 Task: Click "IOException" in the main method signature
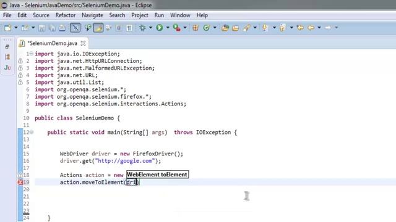[213, 132]
